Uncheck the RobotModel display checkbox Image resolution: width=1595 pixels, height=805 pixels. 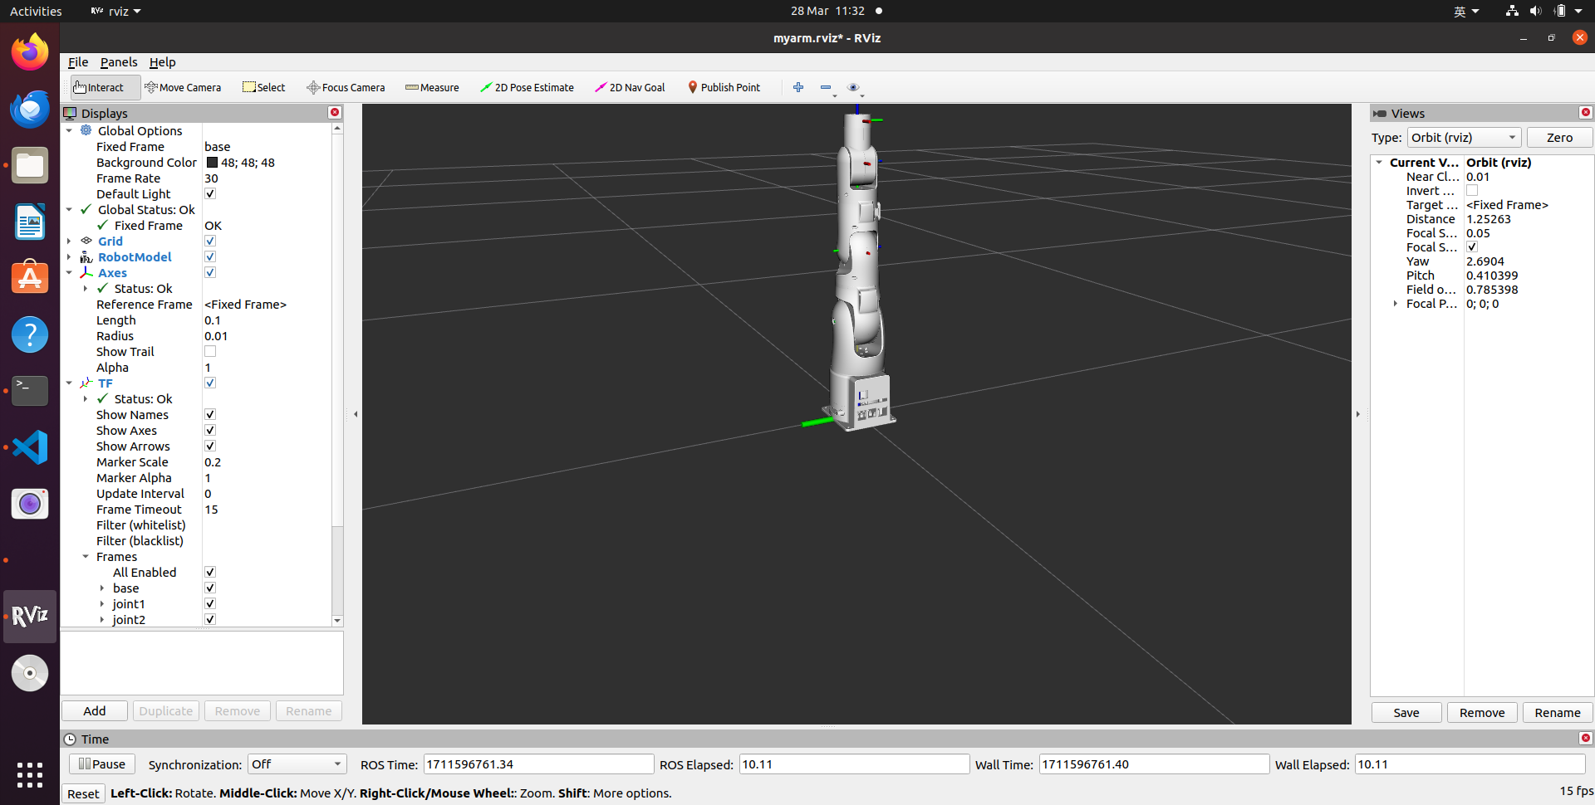point(210,256)
